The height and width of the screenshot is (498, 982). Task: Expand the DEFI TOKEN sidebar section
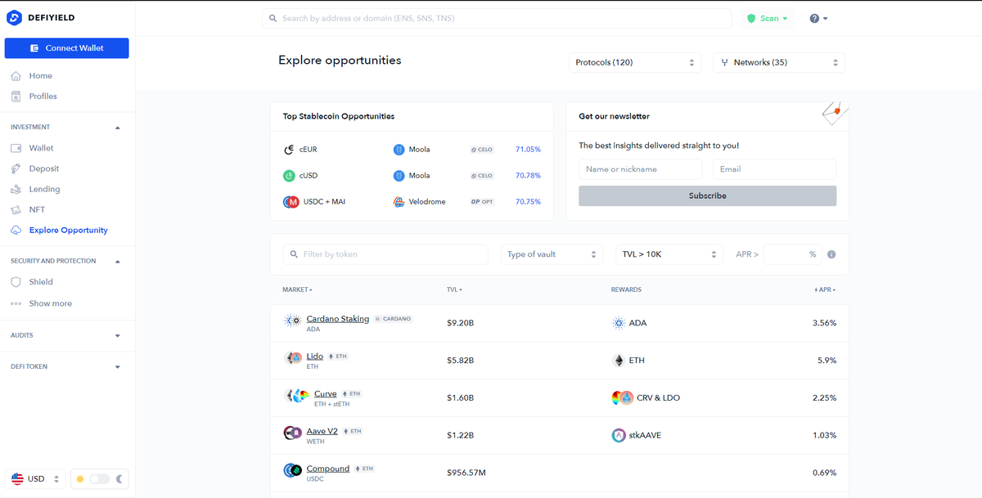pos(117,367)
